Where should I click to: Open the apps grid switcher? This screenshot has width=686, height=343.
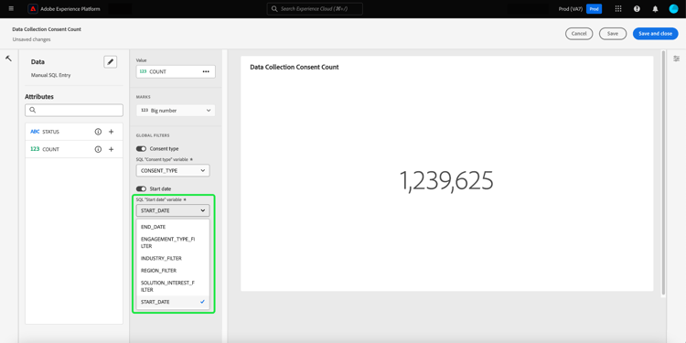(618, 9)
